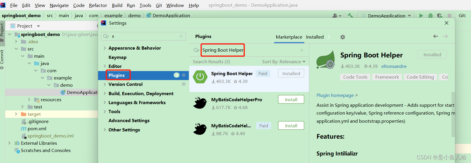Select Scratches and Consoles in project tree
471x163 pixels.
[43, 150]
